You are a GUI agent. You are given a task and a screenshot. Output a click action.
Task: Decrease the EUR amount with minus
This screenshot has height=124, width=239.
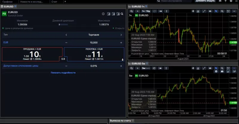[66, 42]
